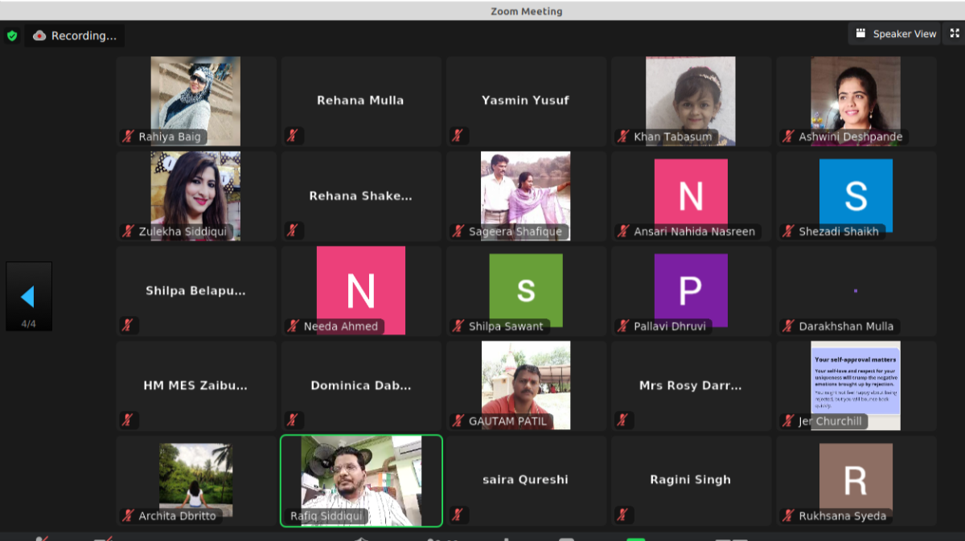Click the muted mic icon on Yasmin Yusuf's tile
This screenshot has height=541, width=965.
(458, 136)
